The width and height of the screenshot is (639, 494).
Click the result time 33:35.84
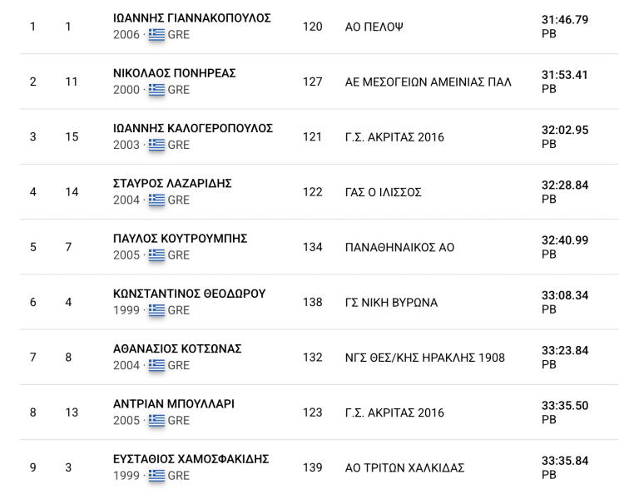(x=565, y=461)
